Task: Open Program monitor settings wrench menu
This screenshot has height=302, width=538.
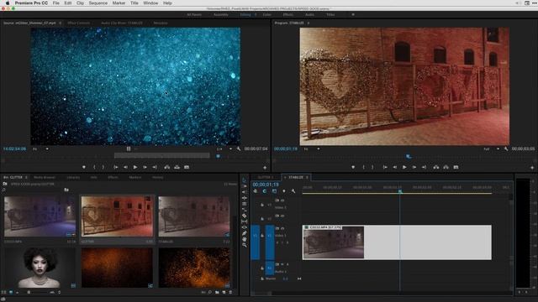Action: click(x=506, y=149)
